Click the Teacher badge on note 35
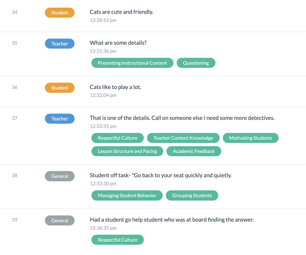Screen dimensions: 306x255 point(59,43)
